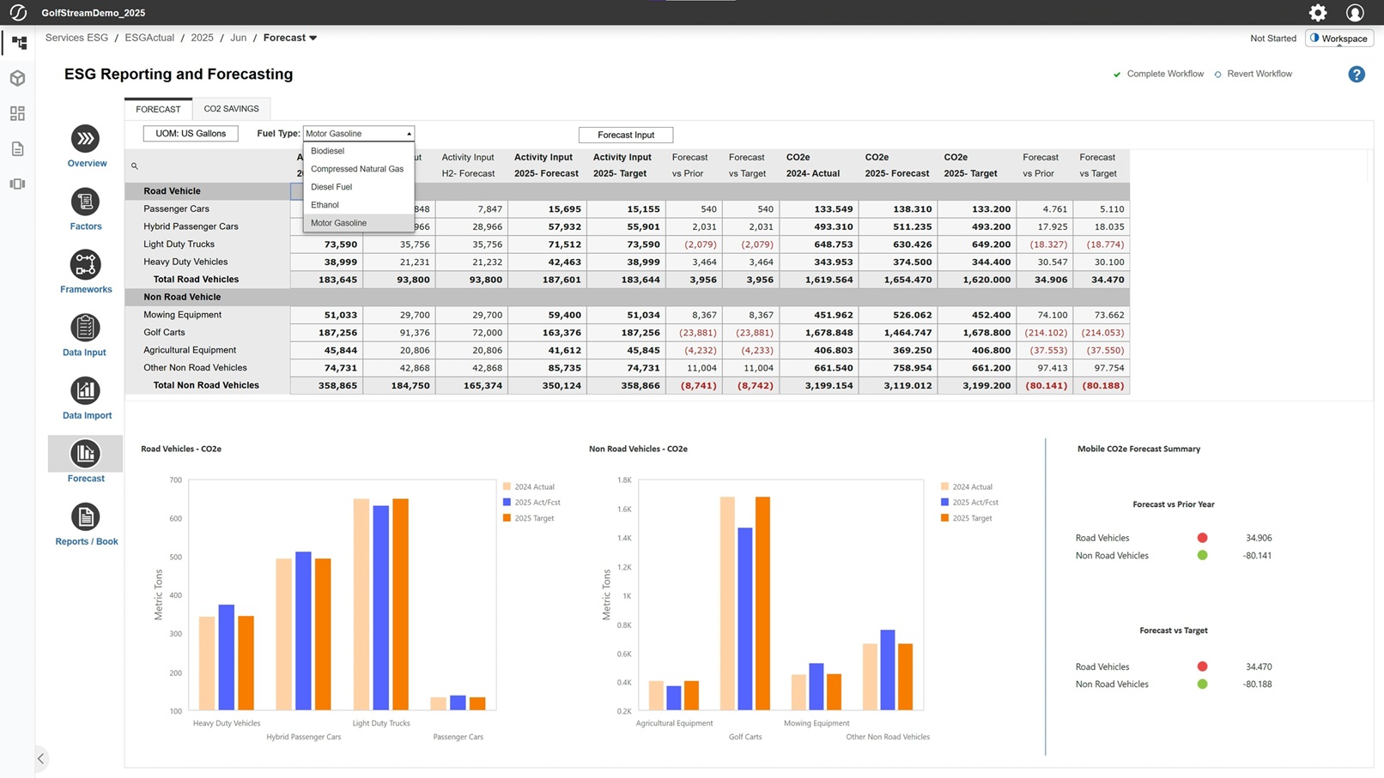Toggle the Workspace view switch
Viewport: 1384px width, 778px height.
[x=1338, y=38]
